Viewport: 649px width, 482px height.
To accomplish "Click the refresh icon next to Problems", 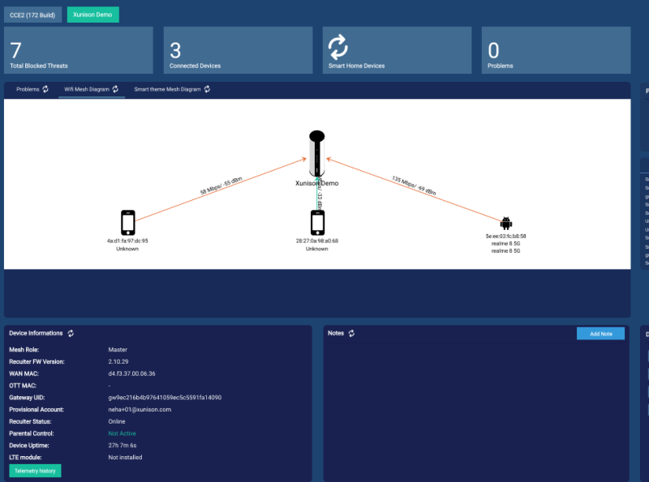I will (45, 90).
